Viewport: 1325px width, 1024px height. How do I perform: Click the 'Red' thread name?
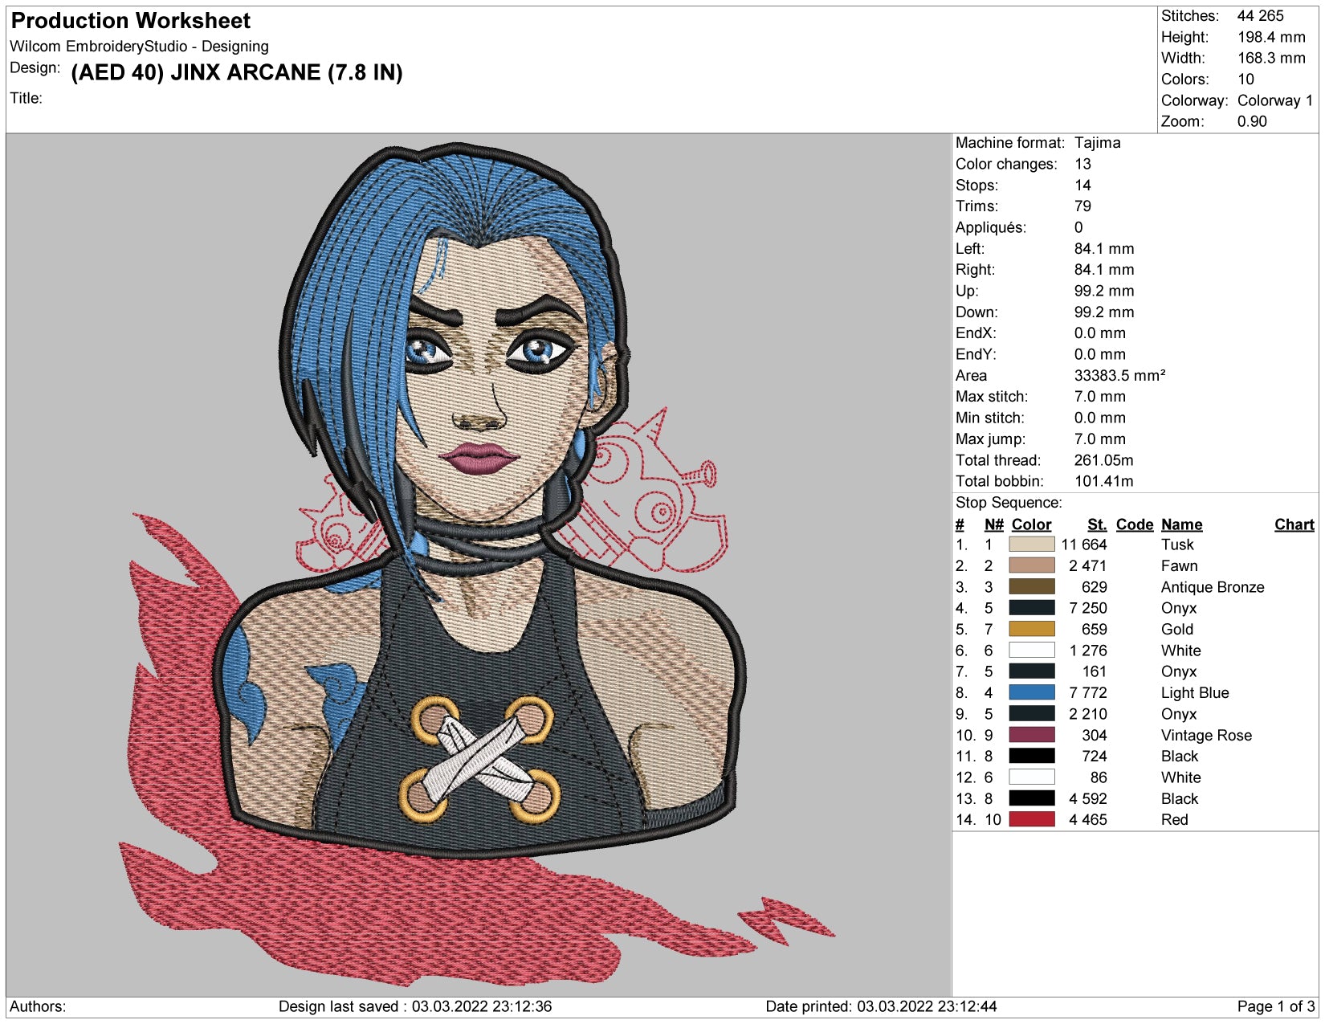(x=1174, y=819)
